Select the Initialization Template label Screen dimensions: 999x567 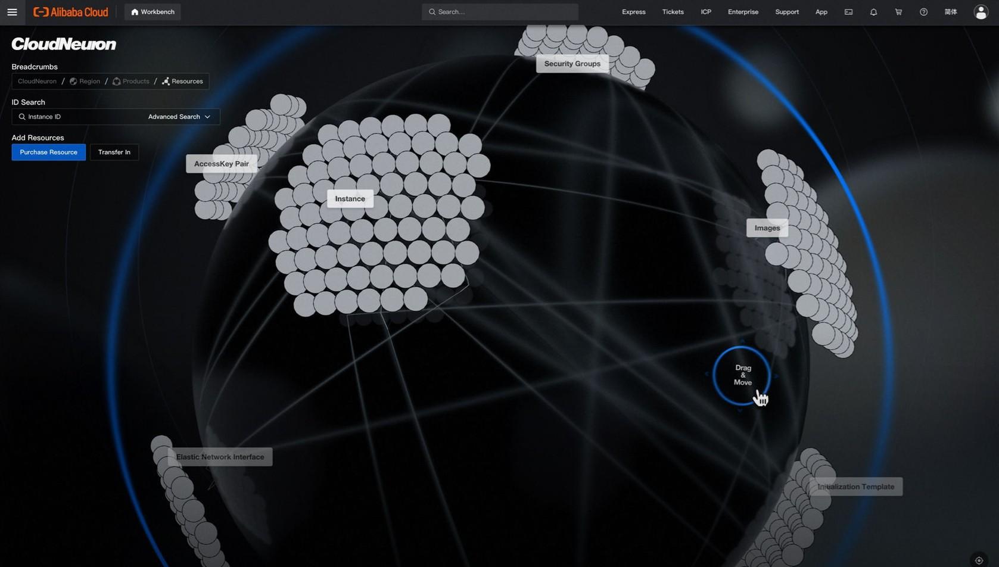[x=855, y=487]
